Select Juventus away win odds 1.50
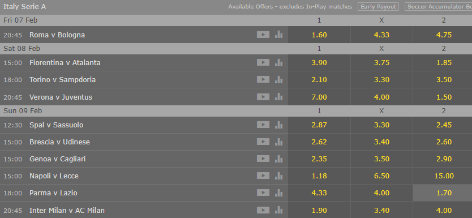This screenshot has height=218, width=472. 443,97
